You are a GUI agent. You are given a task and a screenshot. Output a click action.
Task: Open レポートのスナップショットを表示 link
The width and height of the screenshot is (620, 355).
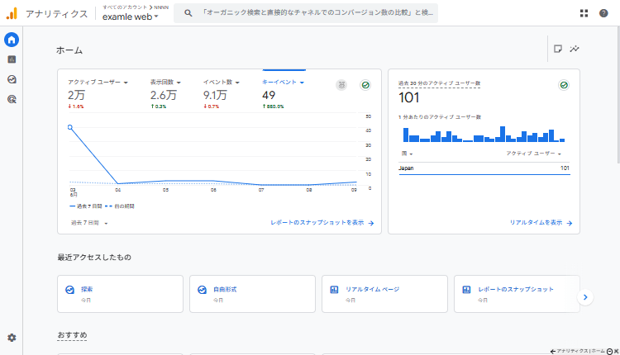322,223
